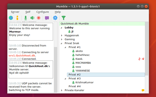Click the Mumble window title bar text
156x97 pixels.
coord(78,6)
